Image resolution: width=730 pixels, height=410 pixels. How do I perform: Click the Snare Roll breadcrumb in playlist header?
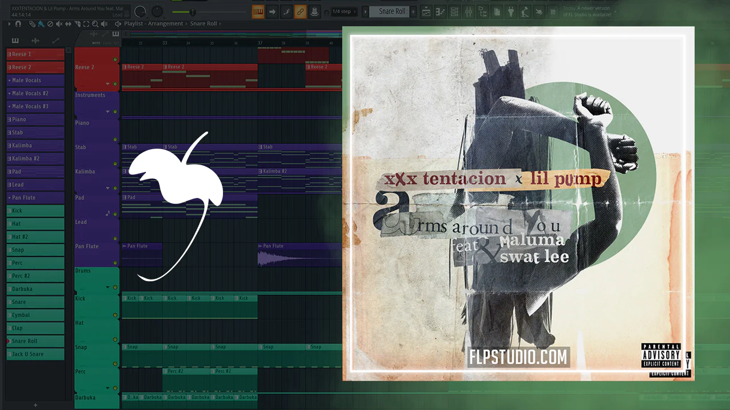click(204, 24)
